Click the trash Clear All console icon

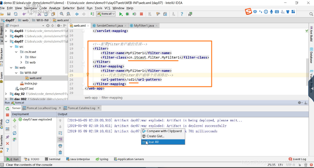coord(60,152)
